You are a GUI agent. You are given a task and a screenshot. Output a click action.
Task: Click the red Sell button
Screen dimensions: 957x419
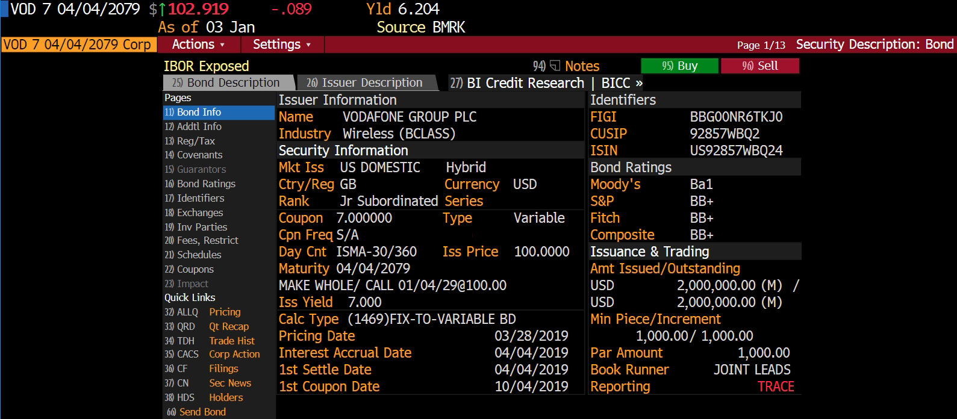point(759,66)
